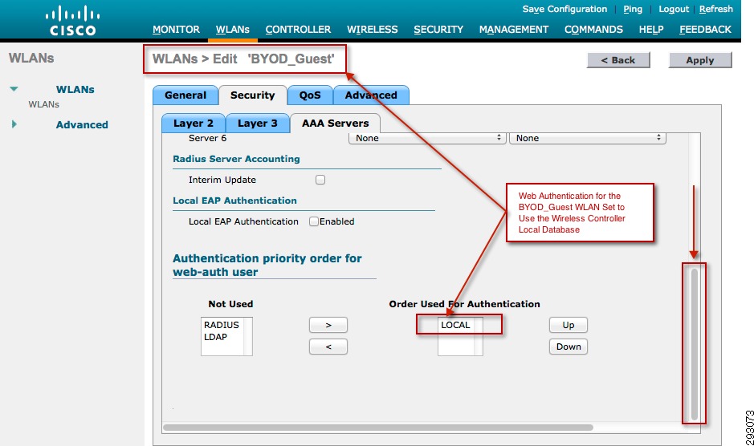Screen dimensions: 754x446
Task: Collapse the WLANs sidebar section arrow
Action: coord(14,89)
